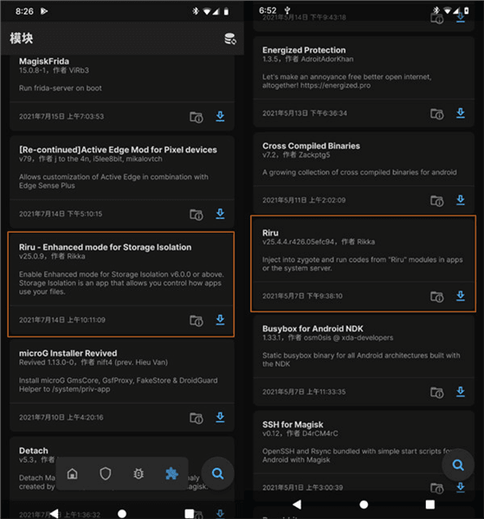Switch to the Superuser shield tab

tap(106, 474)
